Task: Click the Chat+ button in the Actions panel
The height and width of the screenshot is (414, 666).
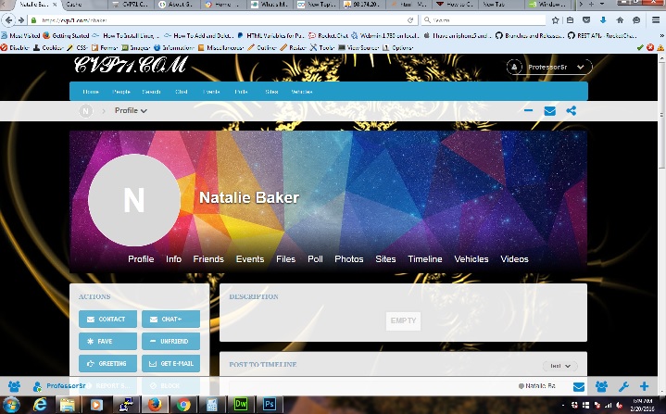Action: (x=170, y=319)
